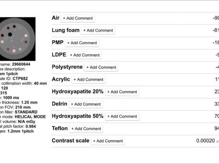Add a comment to the Acrylic row
219x164 pixels.
tap(88, 80)
